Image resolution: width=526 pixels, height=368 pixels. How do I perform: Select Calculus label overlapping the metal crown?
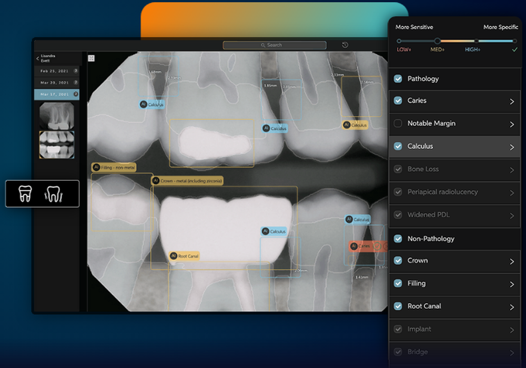click(274, 231)
